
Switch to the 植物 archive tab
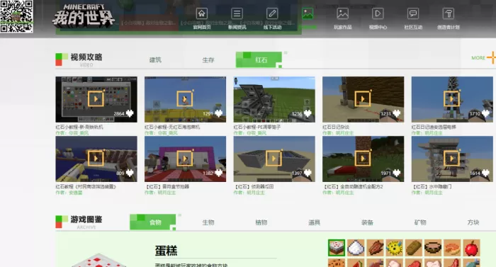tap(261, 222)
